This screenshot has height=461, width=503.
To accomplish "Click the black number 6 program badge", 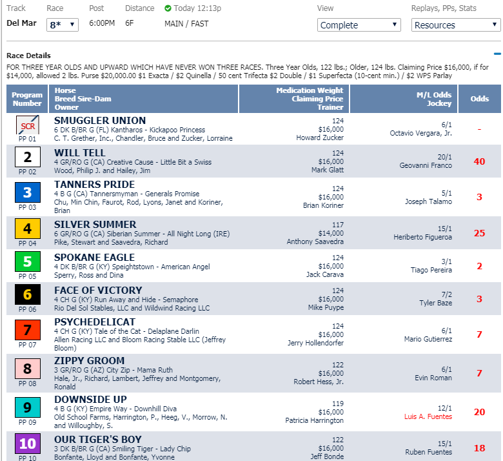I will pyautogui.click(x=27, y=295).
